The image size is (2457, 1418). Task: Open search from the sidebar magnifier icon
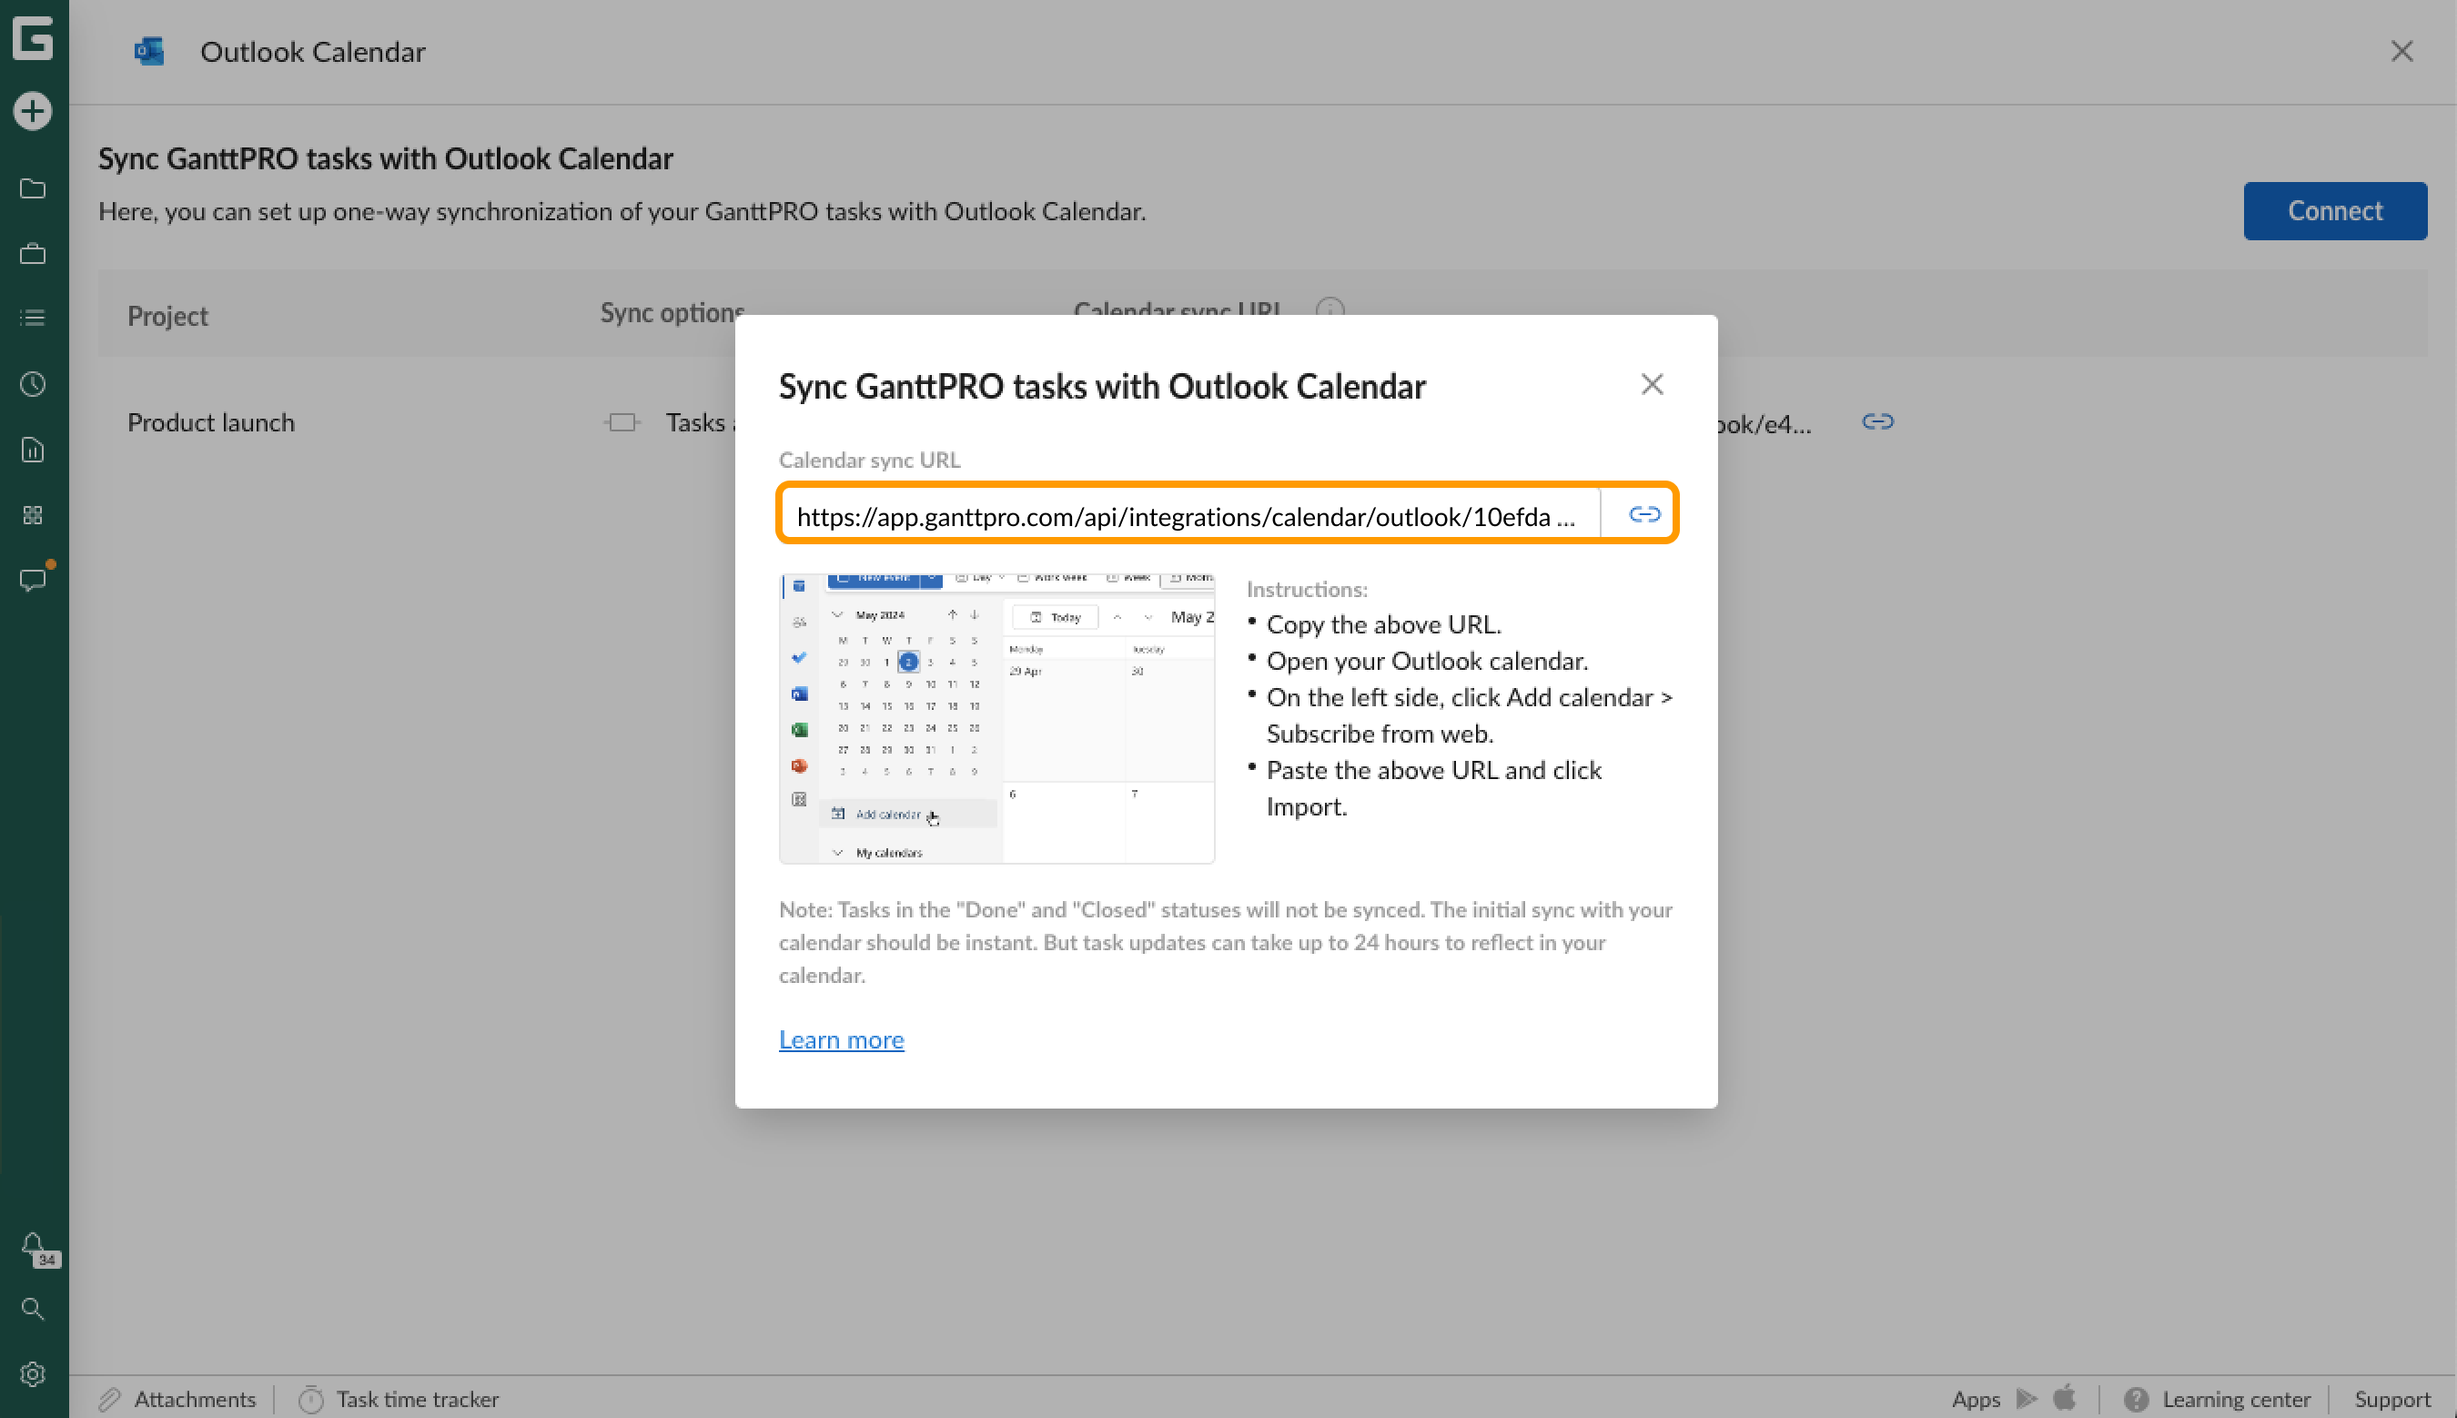point(32,1309)
